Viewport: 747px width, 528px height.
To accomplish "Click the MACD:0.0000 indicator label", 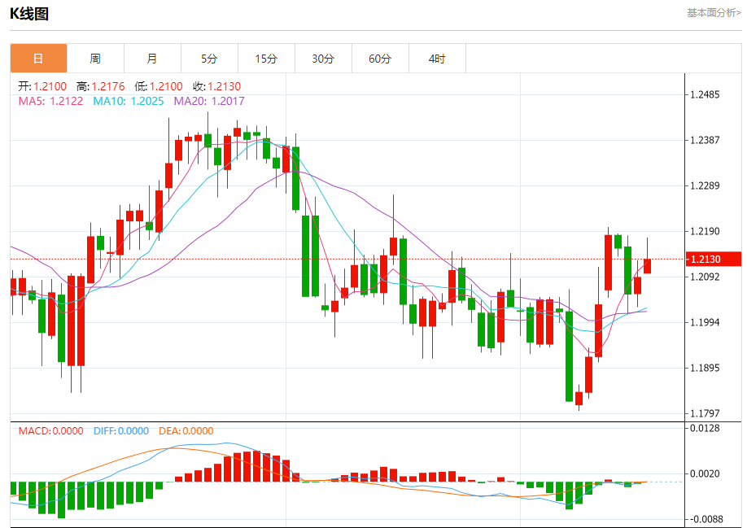I will (51, 431).
